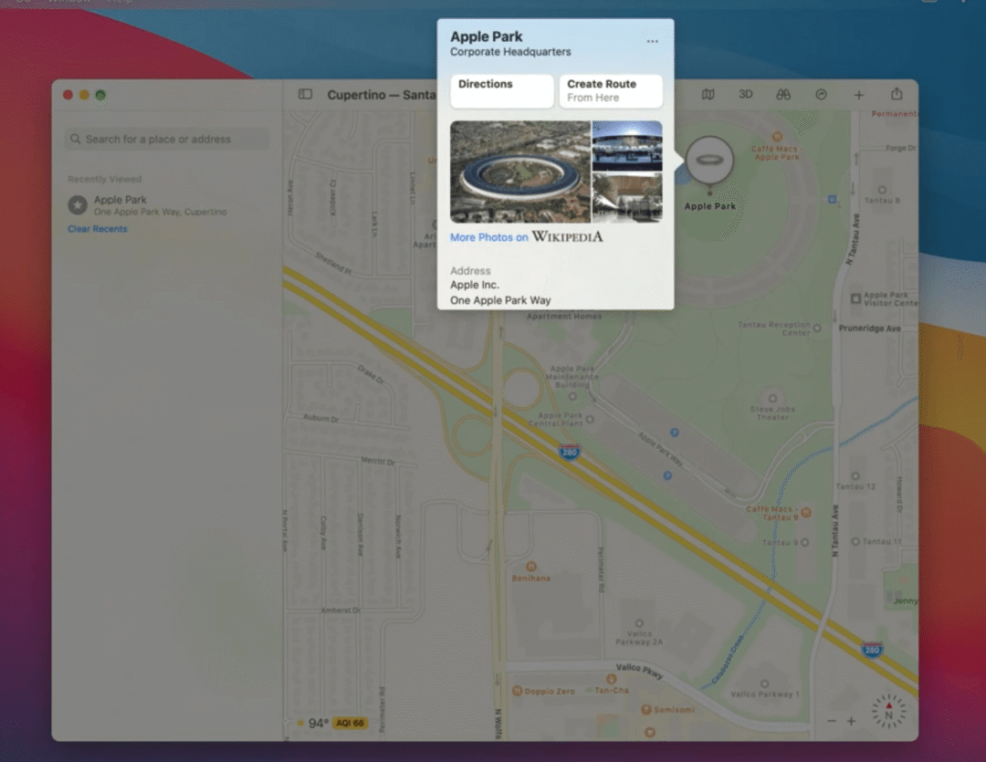Click the zoom in plus button near compass

851,721
